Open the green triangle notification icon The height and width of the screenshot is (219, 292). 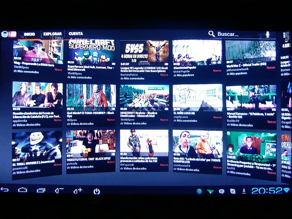(x=210, y=191)
